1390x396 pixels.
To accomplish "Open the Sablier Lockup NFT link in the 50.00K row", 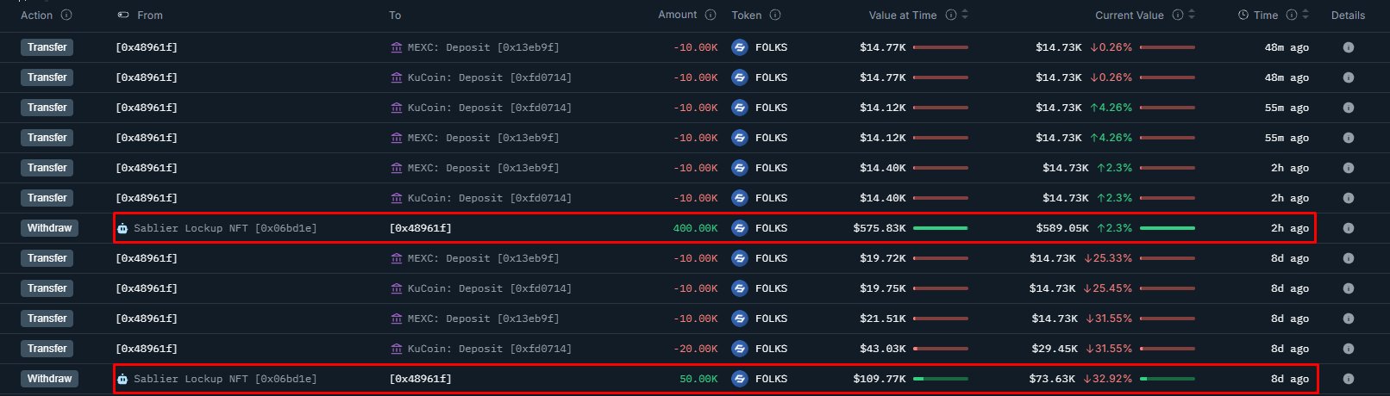I will click(x=224, y=379).
